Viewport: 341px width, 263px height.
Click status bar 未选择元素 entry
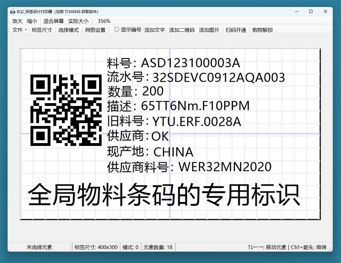pyautogui.click(x=39, y=247)
